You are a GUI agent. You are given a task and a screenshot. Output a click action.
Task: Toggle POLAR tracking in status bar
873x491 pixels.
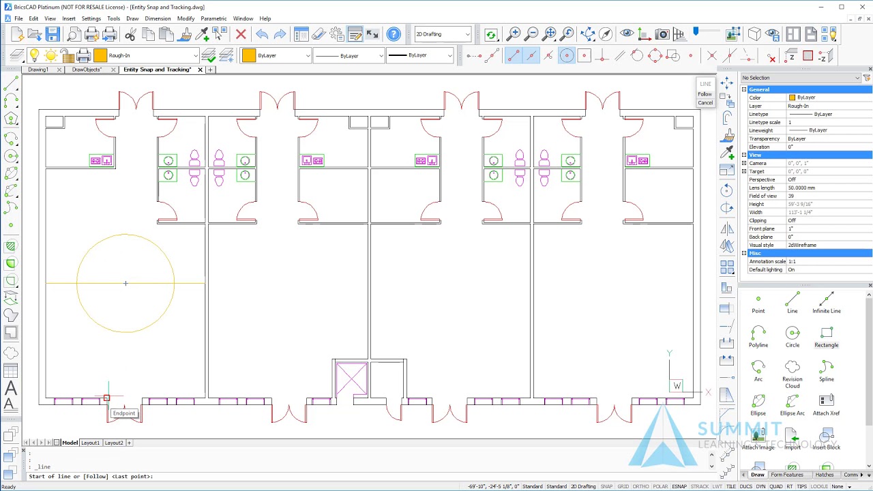(x=660, y=486)
